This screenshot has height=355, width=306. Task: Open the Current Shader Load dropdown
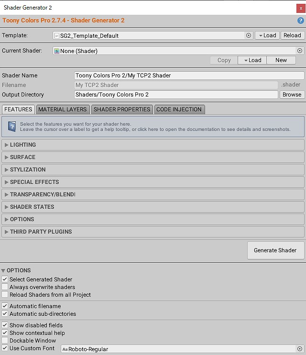click(252, 60)
